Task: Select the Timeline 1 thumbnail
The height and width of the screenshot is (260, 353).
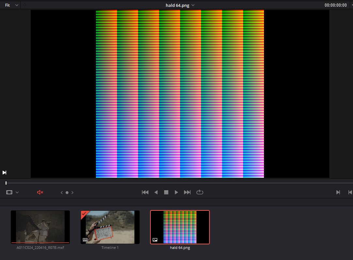Action: [x=110, y=227]
